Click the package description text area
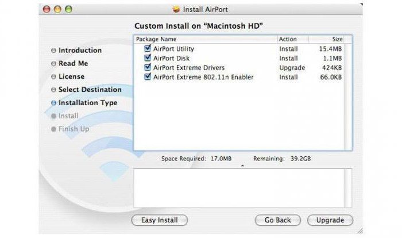The height and width of the screenshot is (238, 402). tap(239, 188)
